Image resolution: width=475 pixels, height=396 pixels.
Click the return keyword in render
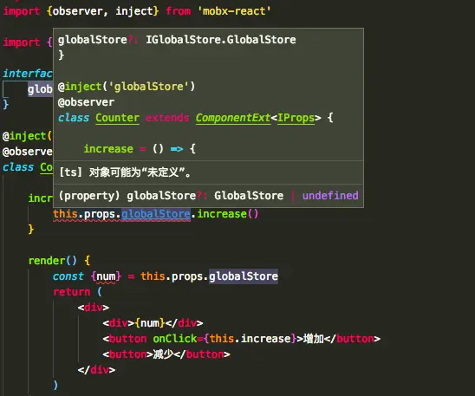72,292
